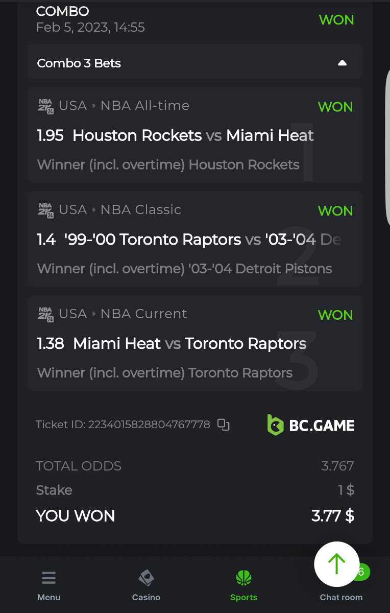Image resolution: width=390 pixels, height=613 pixels.
Task: Tap the Sports basketball icon
Action: pos(243,578)
